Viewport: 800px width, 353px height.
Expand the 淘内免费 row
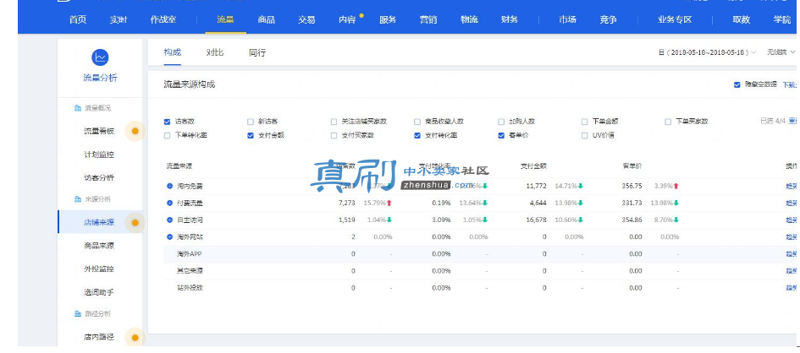pos(169,186)
